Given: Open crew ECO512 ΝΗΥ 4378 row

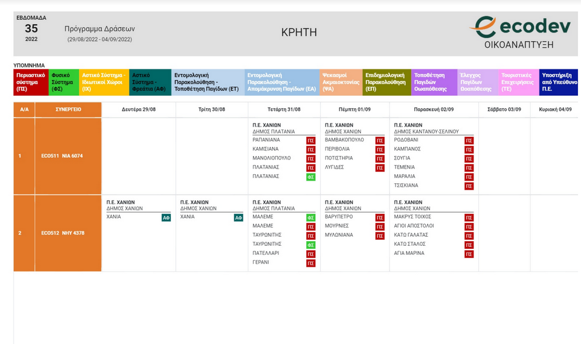Looking at the screenshot, I should click(62, 233).
